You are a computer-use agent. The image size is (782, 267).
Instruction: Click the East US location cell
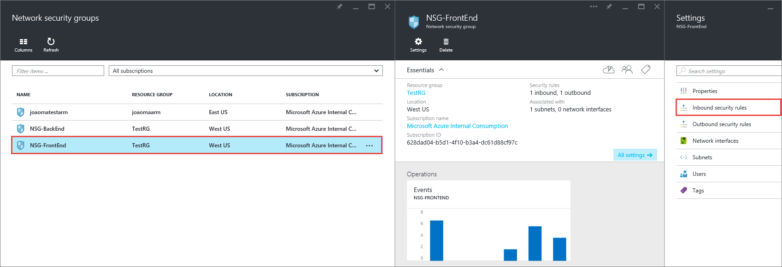point(218,112)
